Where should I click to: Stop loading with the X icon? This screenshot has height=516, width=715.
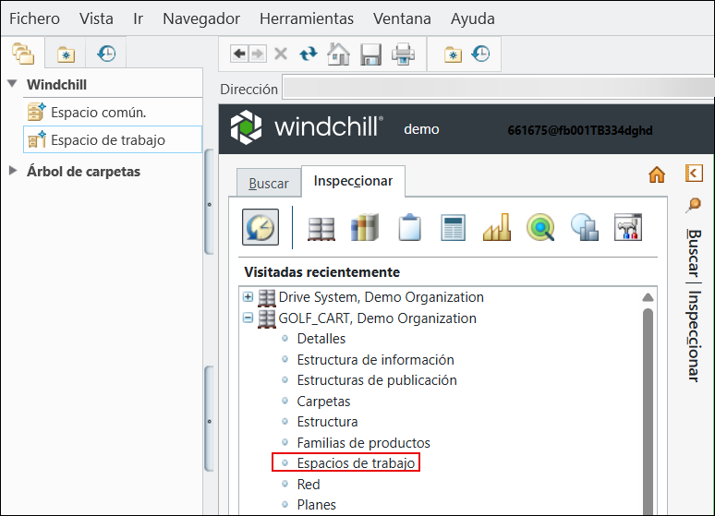click(281, 54)
